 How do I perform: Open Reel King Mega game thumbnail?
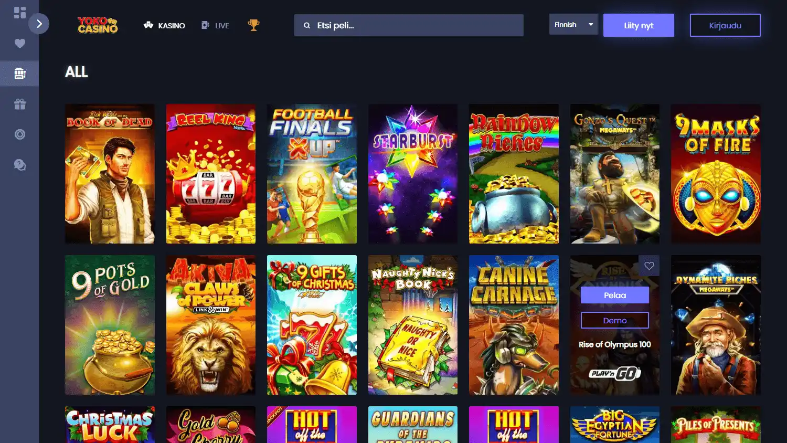211,174
